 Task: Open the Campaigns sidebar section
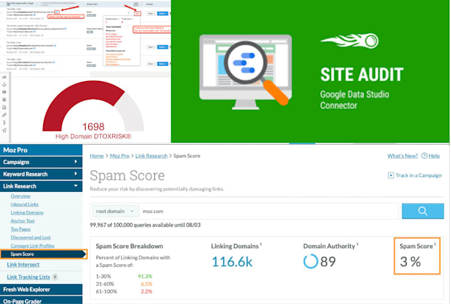pyautogui.click(x=41, y=162)
